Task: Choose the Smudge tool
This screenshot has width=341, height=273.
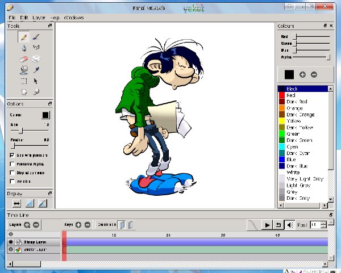Action: point(36,92)
